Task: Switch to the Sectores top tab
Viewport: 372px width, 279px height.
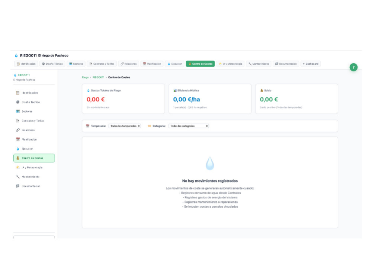Action: [76, 64]
